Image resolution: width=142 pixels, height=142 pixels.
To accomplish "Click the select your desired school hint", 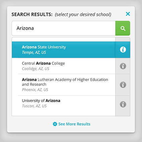I will point(83,15).
